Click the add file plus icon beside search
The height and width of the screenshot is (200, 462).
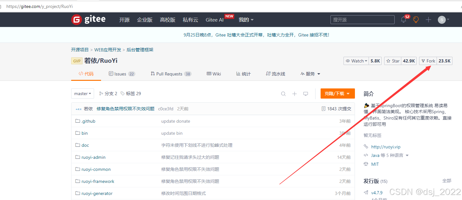[x=295, y=94]
